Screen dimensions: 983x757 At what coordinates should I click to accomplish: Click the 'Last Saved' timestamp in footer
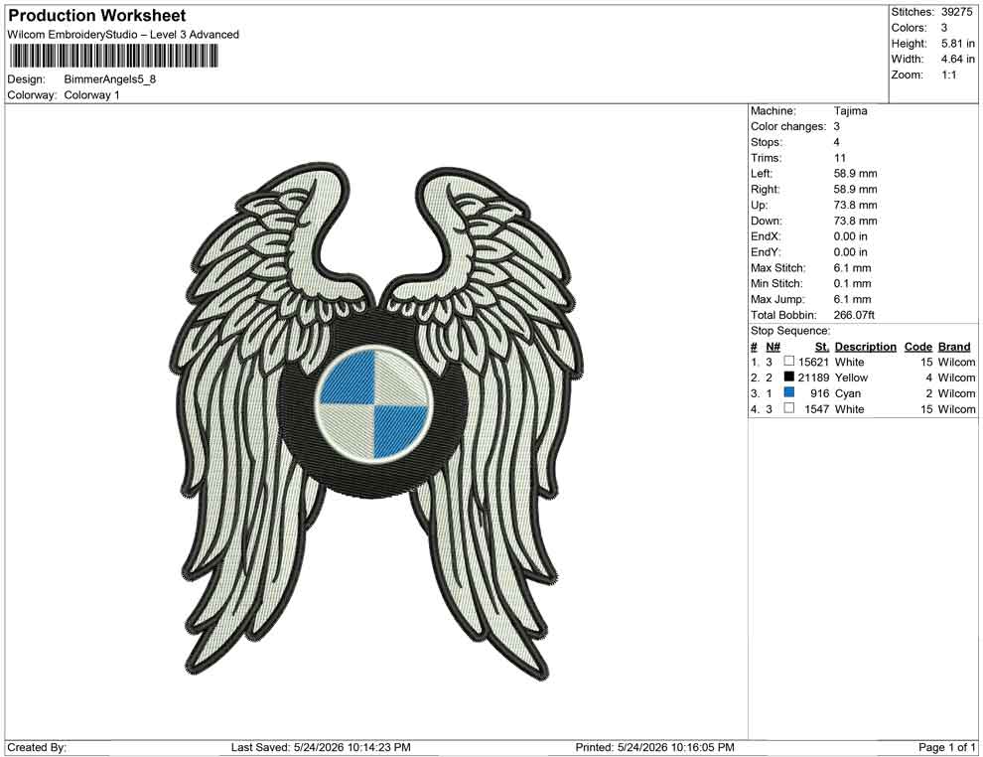(321, 747)
